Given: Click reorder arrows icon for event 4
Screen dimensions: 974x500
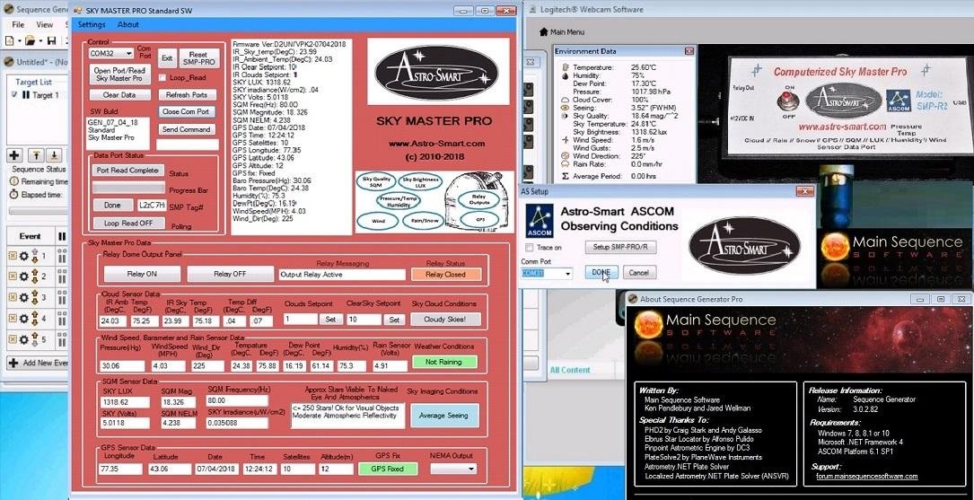Looking at the screenshot, I should click(35, 319).
